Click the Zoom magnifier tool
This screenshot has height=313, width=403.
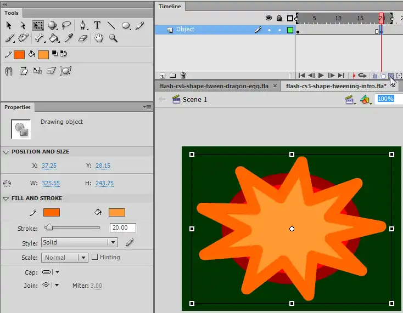(x=113, y=38)
